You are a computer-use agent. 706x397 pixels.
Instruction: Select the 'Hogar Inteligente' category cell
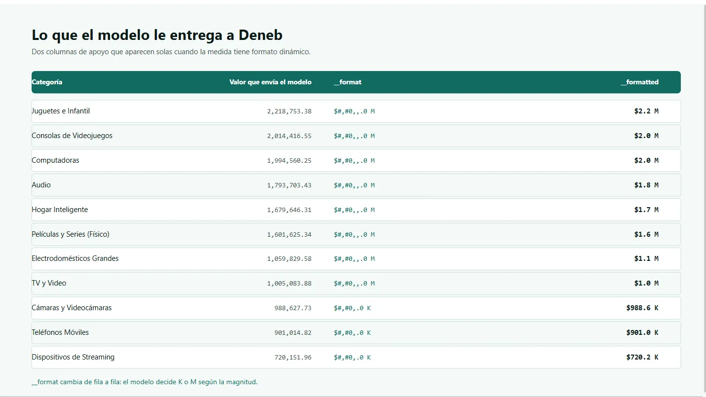[60, 210]
